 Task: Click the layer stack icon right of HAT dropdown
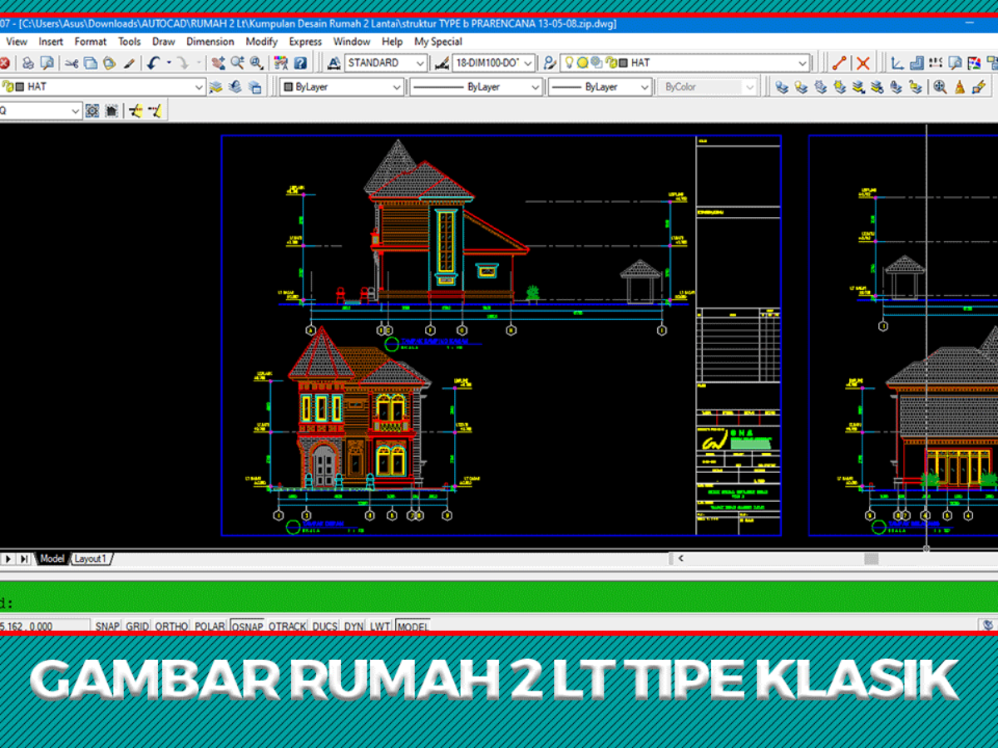(216, 86)
